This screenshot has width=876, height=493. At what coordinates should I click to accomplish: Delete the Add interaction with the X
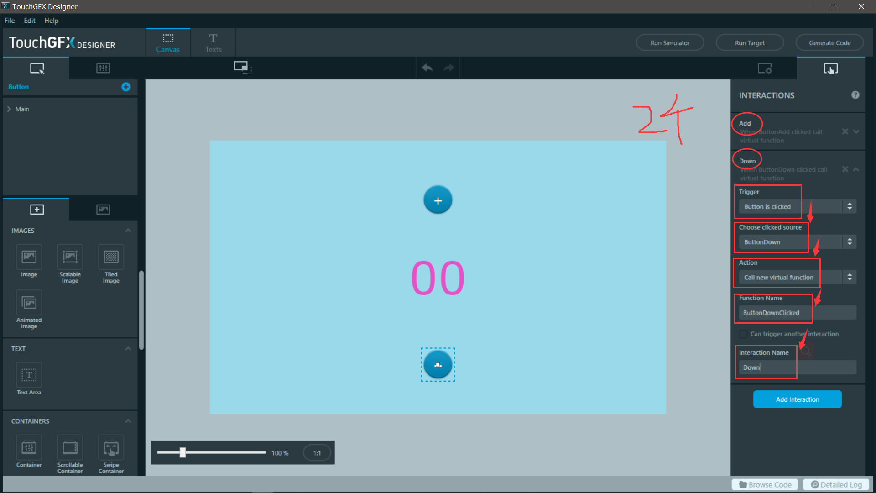click(x=845, y=131)
